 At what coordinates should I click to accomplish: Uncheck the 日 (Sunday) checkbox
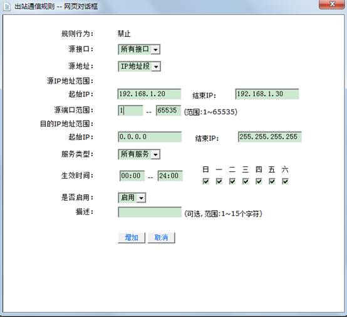[206, 181]
